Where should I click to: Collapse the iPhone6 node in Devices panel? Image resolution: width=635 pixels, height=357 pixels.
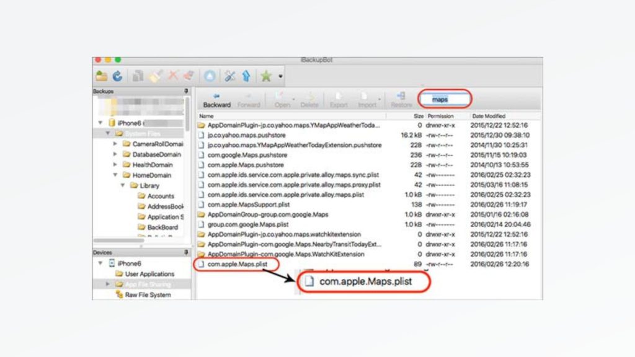[x=100, y=263]
